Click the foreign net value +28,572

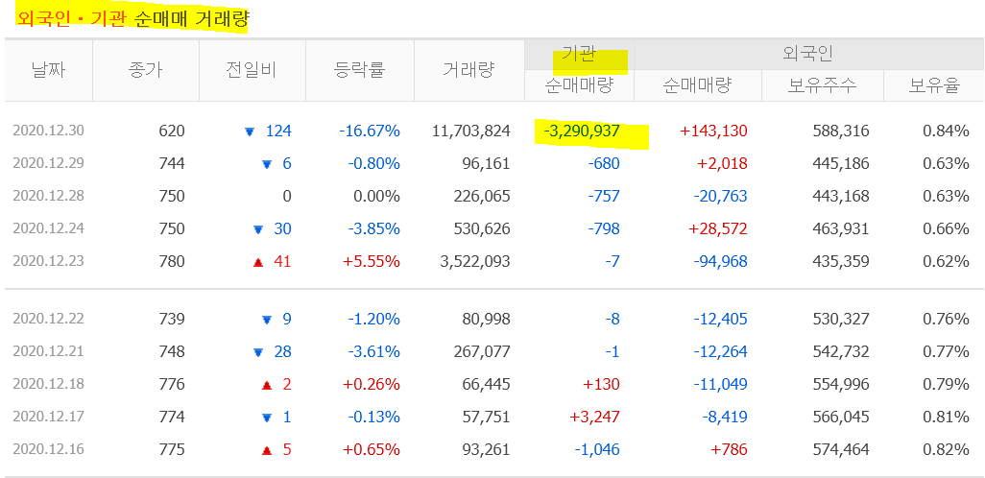tap(718, 229)
